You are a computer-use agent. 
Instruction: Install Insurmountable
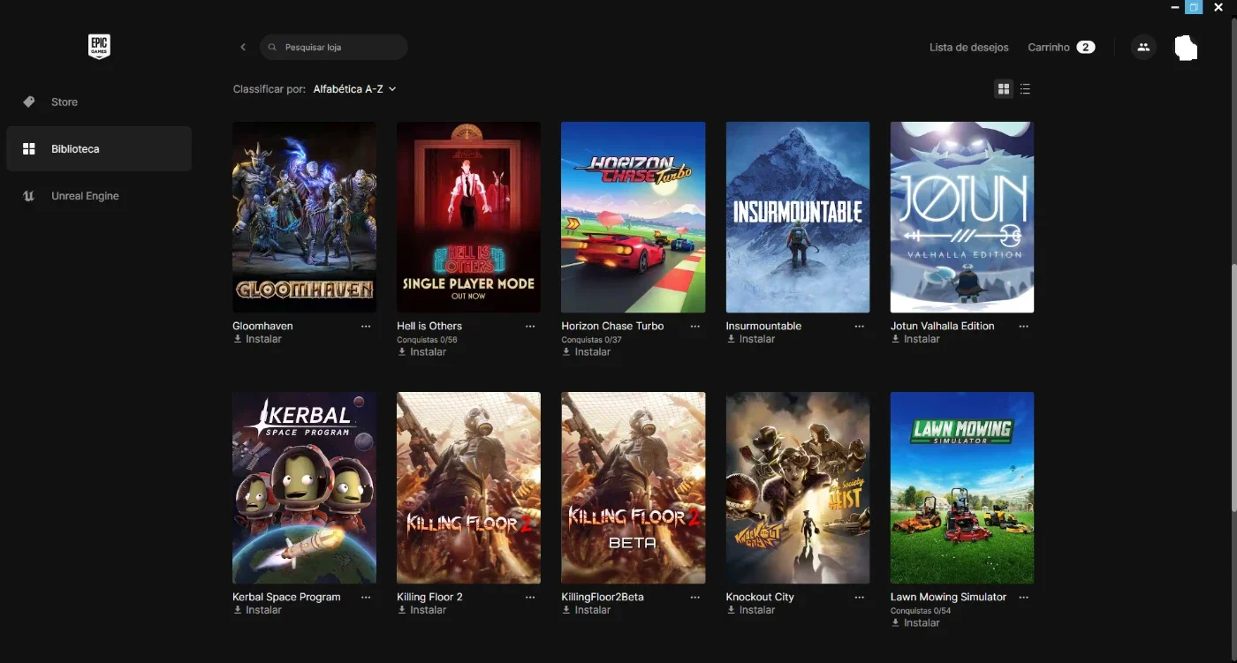click(x=750, y=339)
